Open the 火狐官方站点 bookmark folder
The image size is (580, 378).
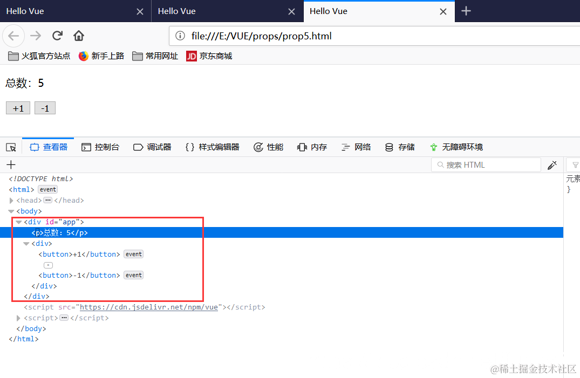(x=39, y=56)
